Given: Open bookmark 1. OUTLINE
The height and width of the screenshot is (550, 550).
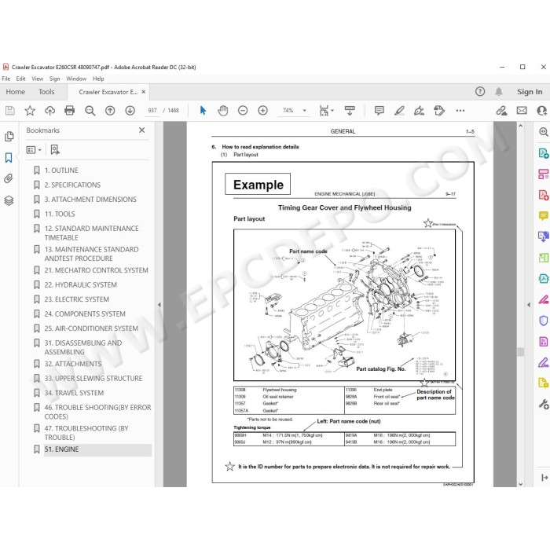Looking at the screenshot, I should pyautogui.click(x=61, y=170).
